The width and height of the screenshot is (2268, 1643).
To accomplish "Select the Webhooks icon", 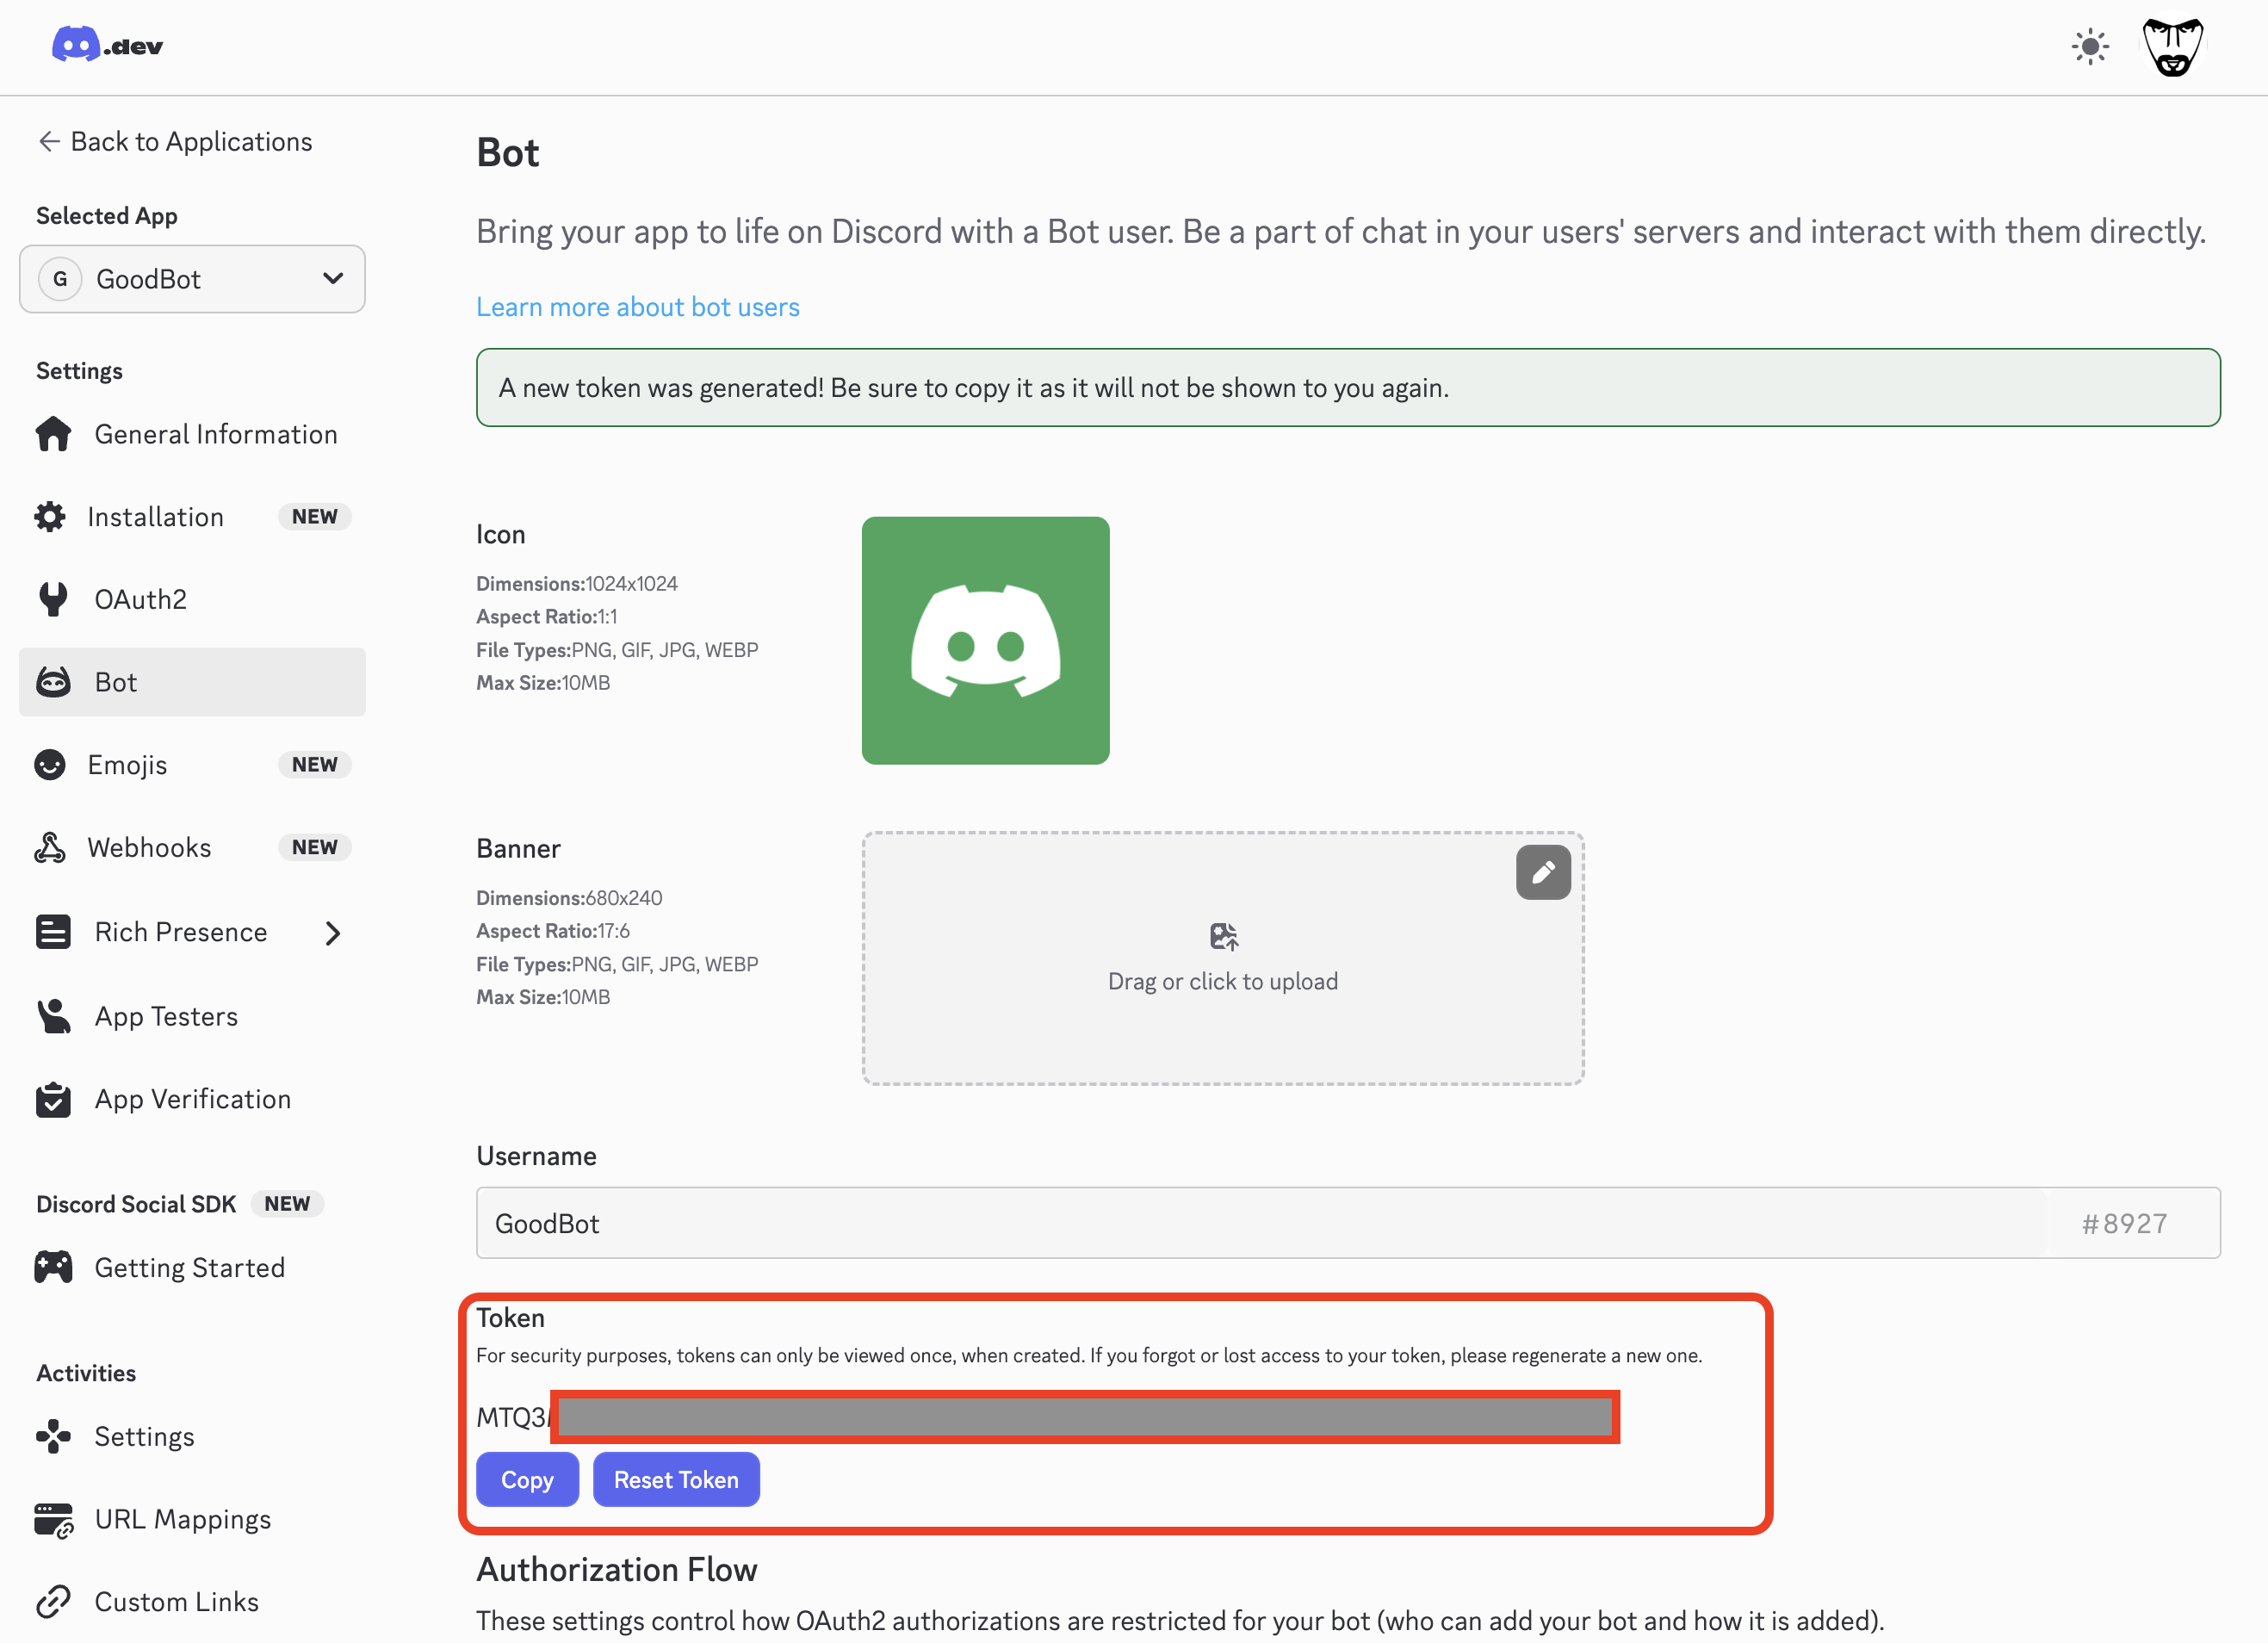I will 52,847.
